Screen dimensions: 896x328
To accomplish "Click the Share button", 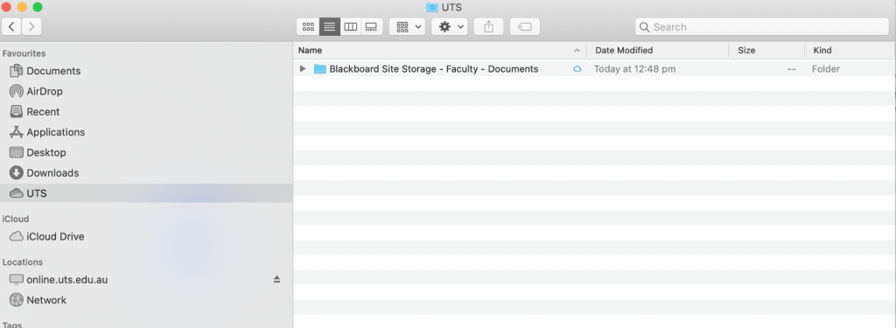I will [488, 27].
